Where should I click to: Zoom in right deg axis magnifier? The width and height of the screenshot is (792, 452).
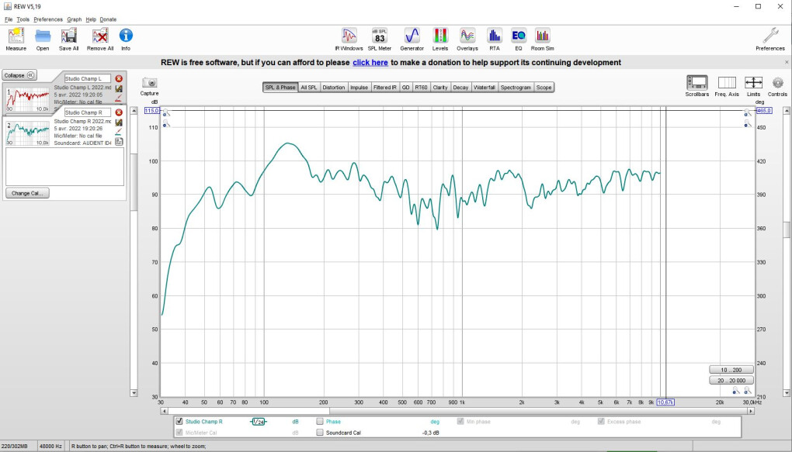(748, 113)
